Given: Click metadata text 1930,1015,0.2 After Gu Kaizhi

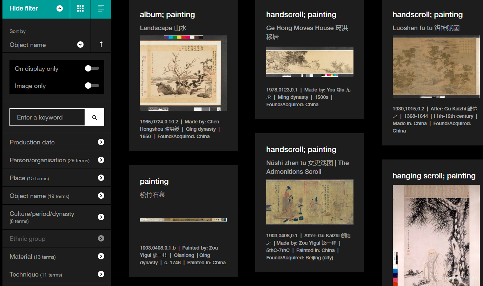Looking at the screenshot, I should click(x=435, y=120).
